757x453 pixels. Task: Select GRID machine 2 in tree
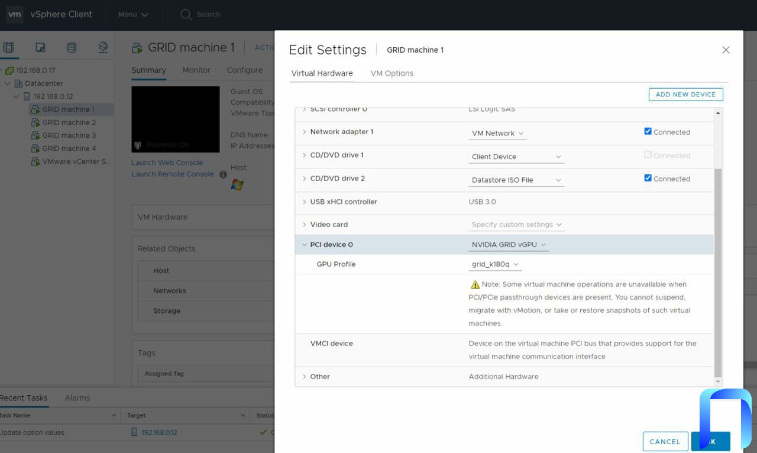[69, 122]
